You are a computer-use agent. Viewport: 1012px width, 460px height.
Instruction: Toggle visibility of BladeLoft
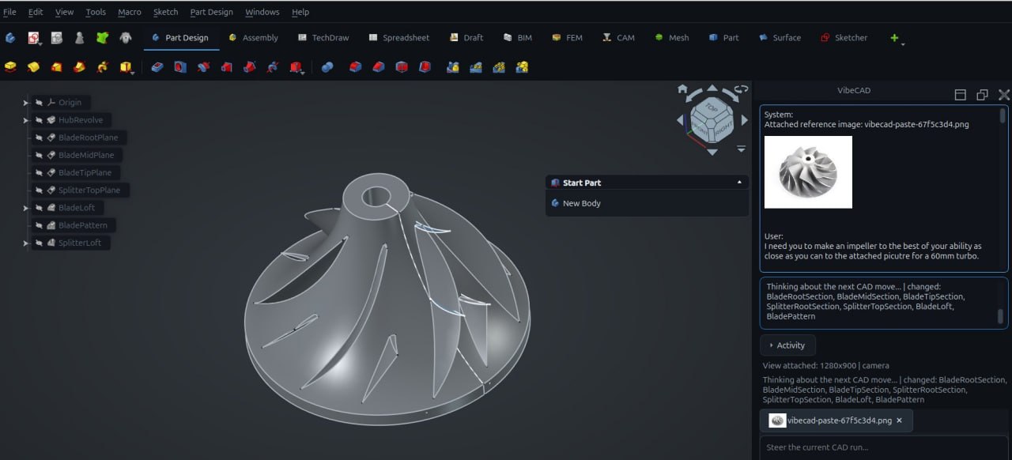point(39,208)
